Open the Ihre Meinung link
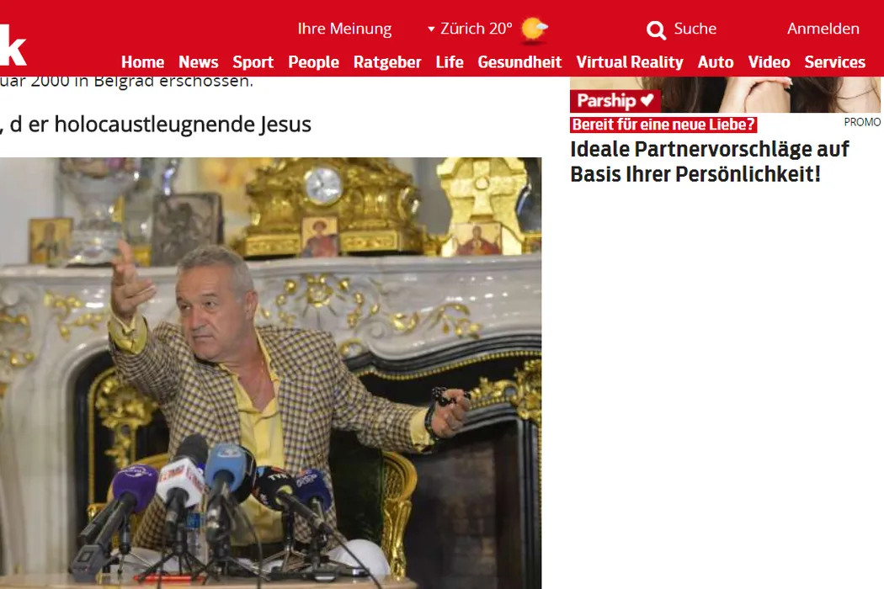 344,29
